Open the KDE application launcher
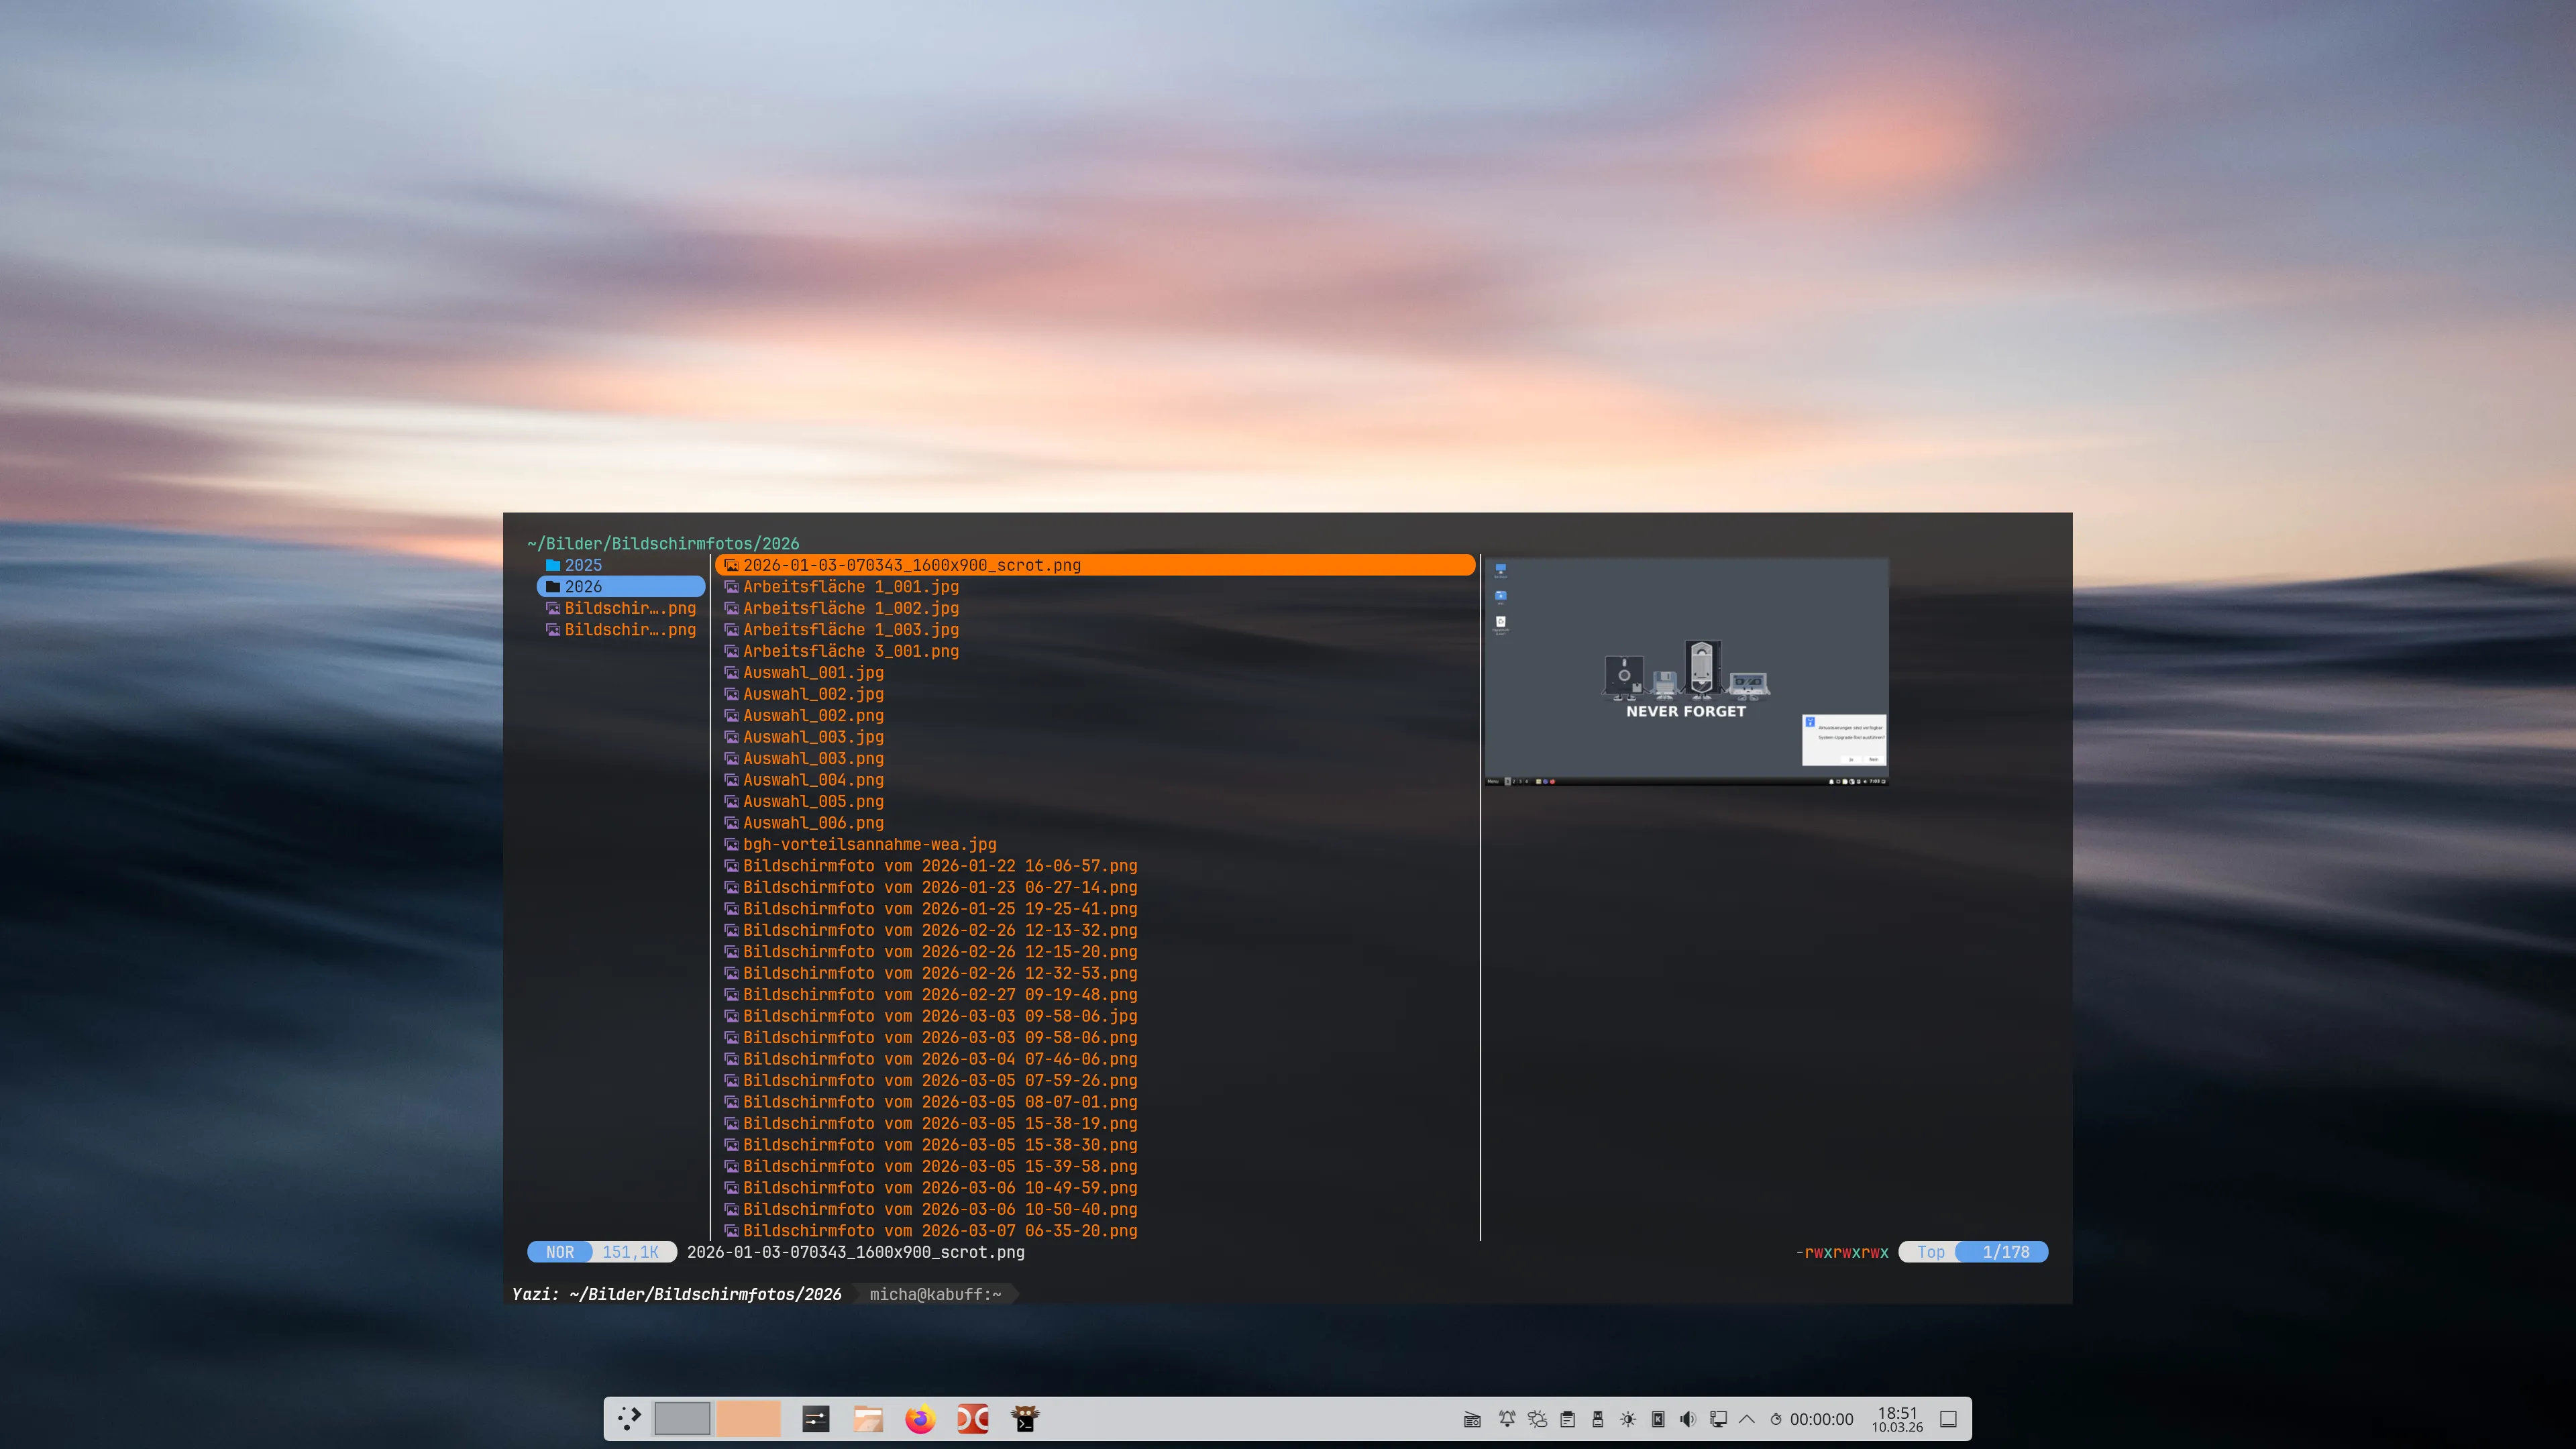 pyautogui.click(x=629, y=1418)
